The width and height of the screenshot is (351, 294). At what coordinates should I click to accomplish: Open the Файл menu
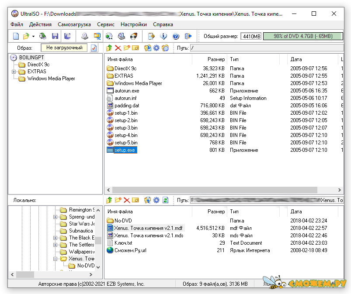[17, 24]
